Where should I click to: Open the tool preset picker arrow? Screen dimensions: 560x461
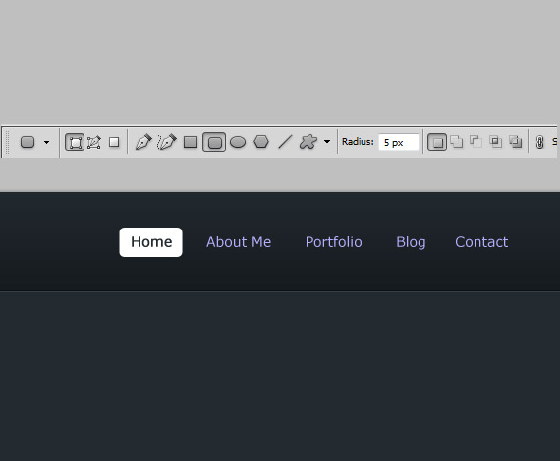coord(46,142)
